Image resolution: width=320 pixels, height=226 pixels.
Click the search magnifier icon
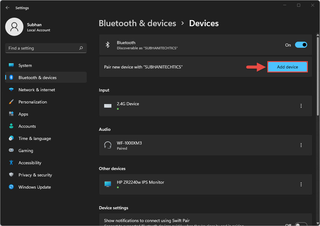[x=81, y=48]
